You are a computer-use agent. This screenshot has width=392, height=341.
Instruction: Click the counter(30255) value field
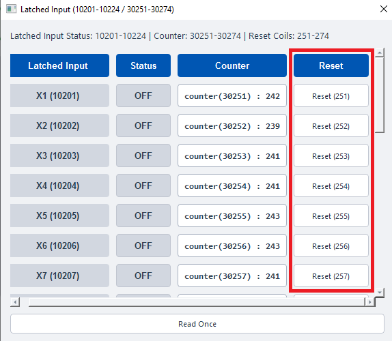(x=232, y=216)
